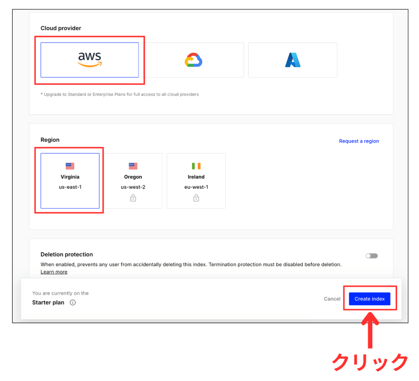419x381 pixels.
Task: Click the Create index button
Action: point(370,299)
